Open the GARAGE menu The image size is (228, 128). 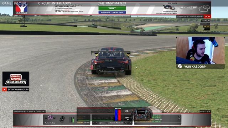[x=182, y=17]
